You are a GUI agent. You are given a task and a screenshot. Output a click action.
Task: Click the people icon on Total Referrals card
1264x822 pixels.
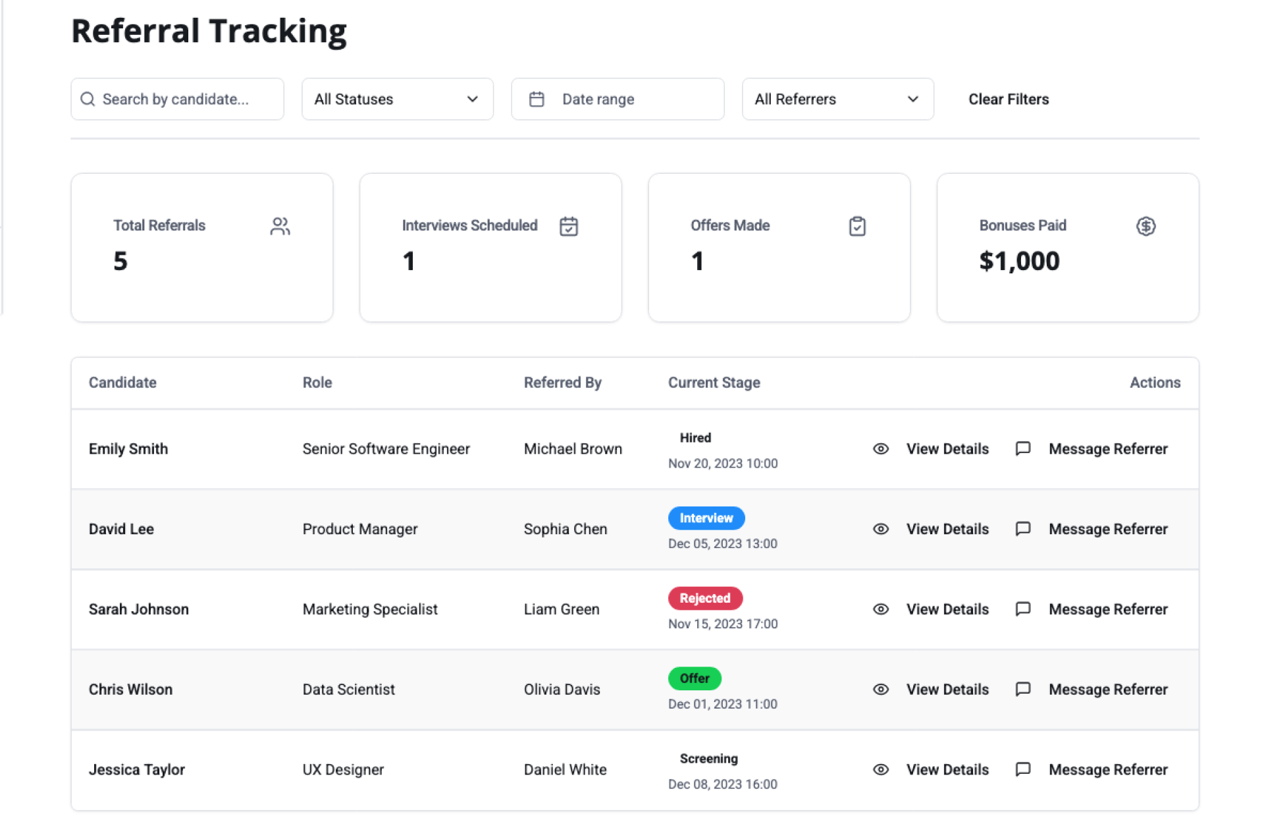point(280,226)
